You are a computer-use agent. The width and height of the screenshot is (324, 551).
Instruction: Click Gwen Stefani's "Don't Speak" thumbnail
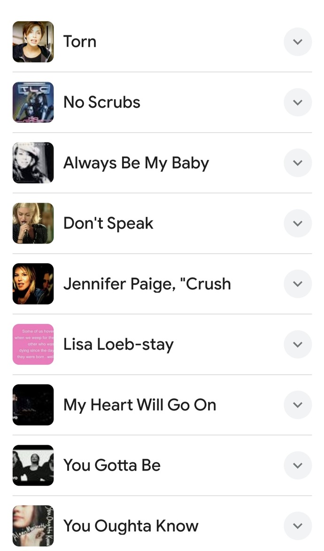tap(33, 223)
